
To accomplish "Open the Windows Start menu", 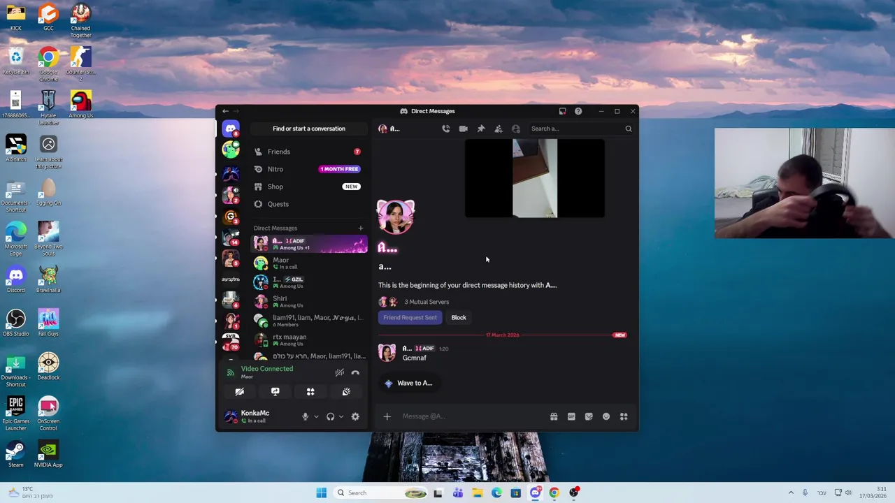I will tap(321, 493).
